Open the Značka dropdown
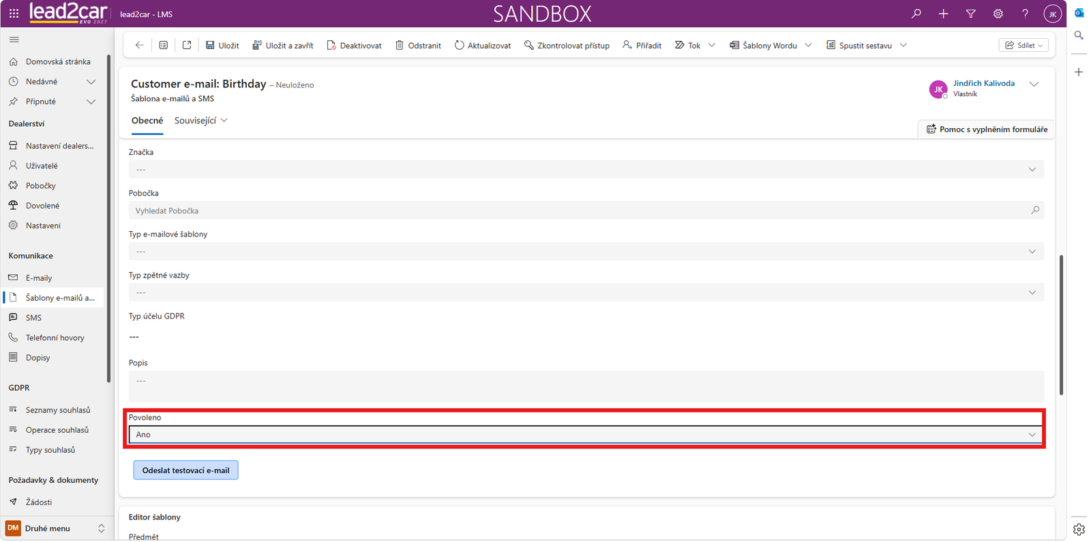Screen dimensions: 1091x542 click(586, 169)
